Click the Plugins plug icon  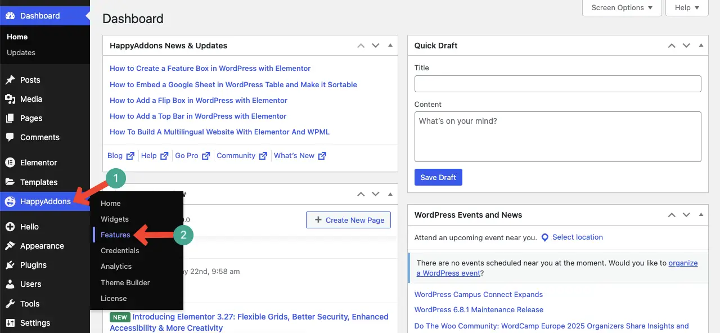click(10, 265)
